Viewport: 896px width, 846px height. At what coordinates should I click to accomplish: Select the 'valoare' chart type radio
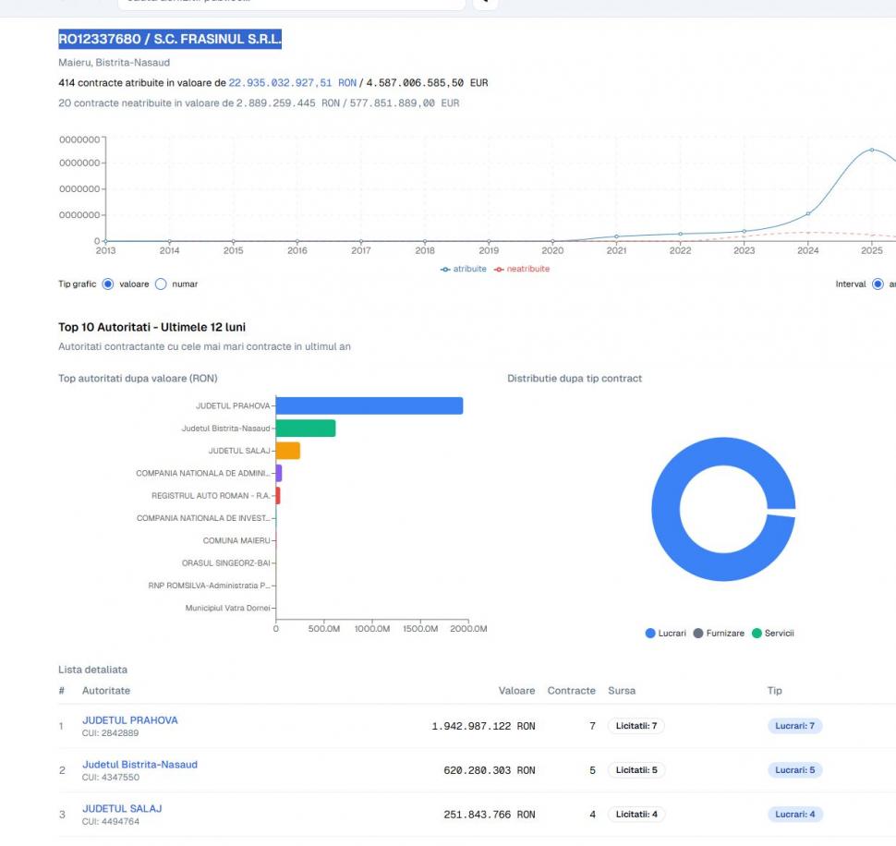(107, 284)
